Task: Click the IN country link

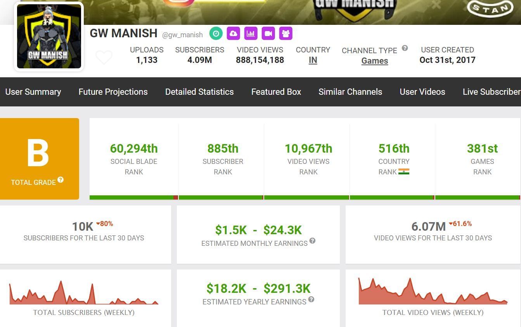Action: tap(313, 60)
